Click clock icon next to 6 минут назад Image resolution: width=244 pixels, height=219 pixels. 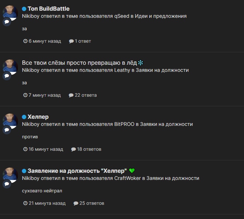pyautogui.click(x=25, y=41)
